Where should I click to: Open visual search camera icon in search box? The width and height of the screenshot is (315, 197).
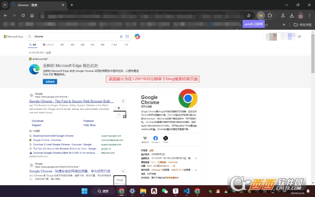click(127, 36)
